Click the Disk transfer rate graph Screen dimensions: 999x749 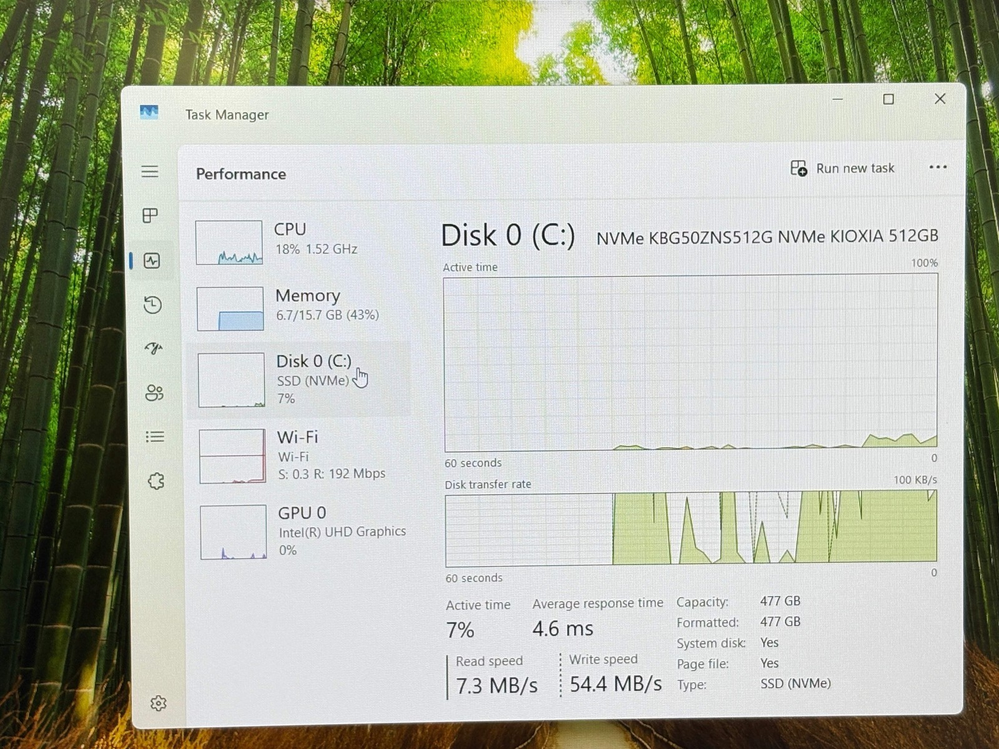691,529
